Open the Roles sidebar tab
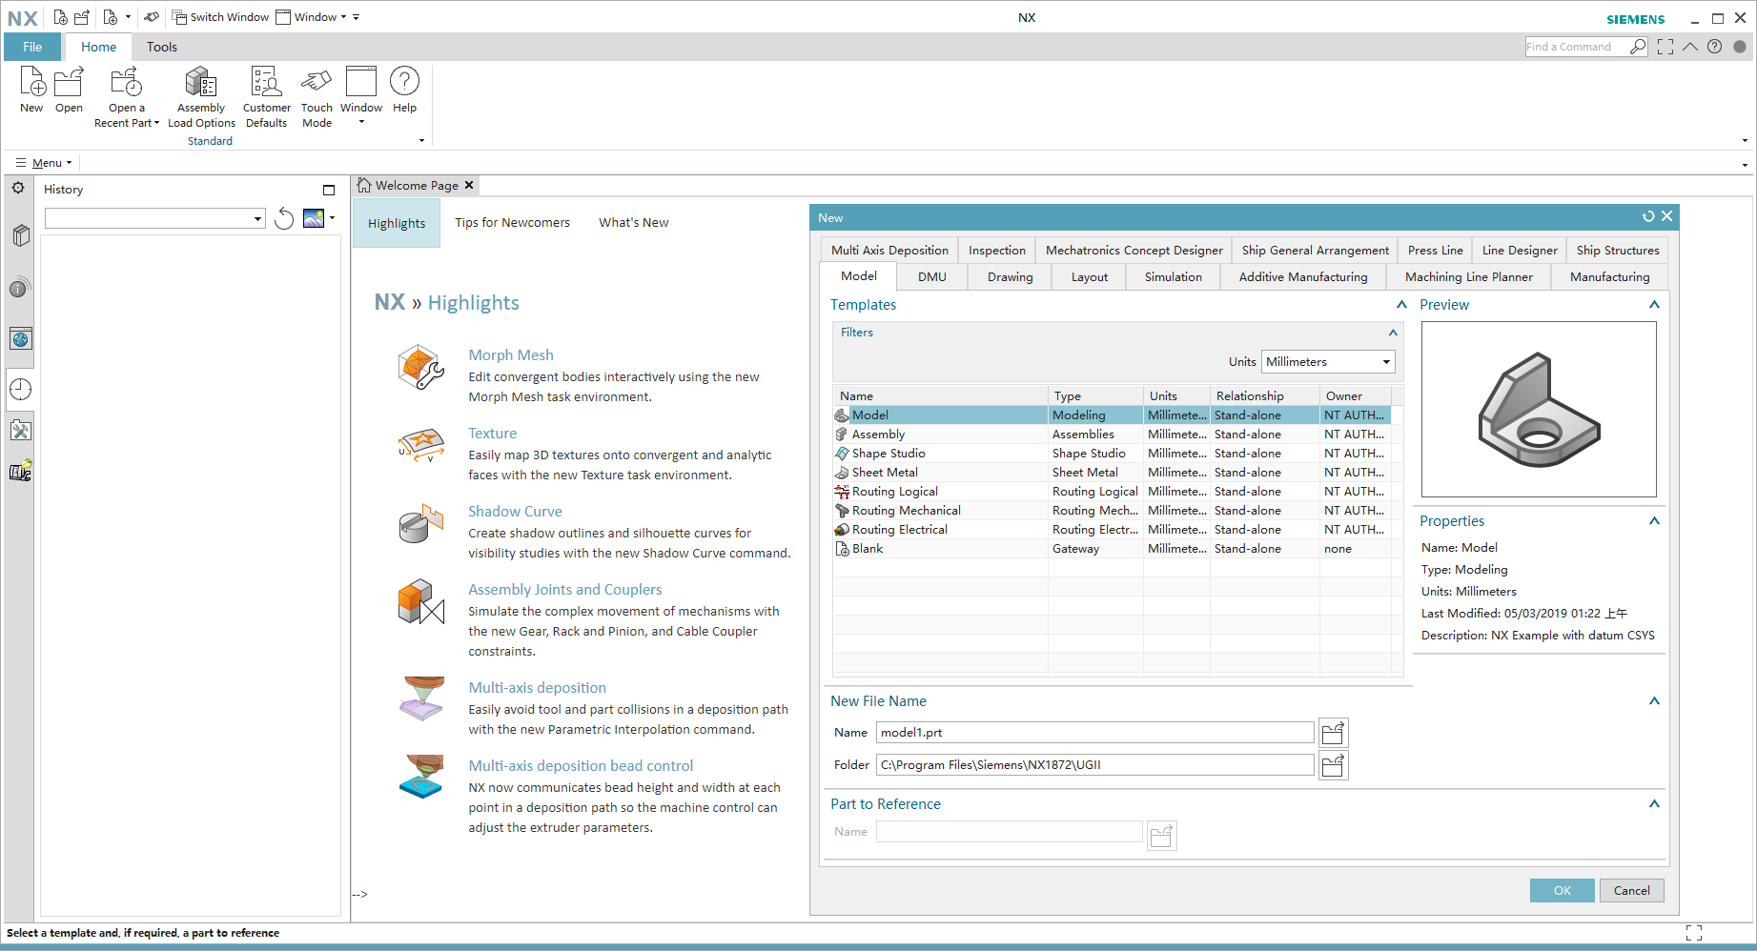 (x=20, y=431)
